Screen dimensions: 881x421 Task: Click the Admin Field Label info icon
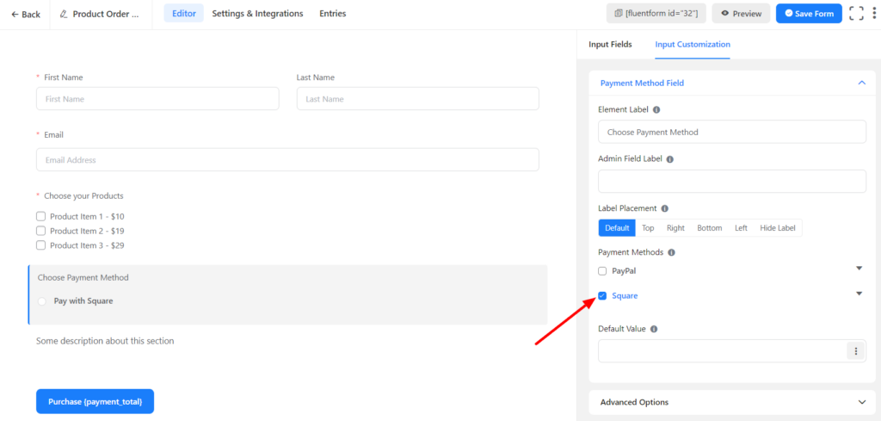click(x=669, y=159)
